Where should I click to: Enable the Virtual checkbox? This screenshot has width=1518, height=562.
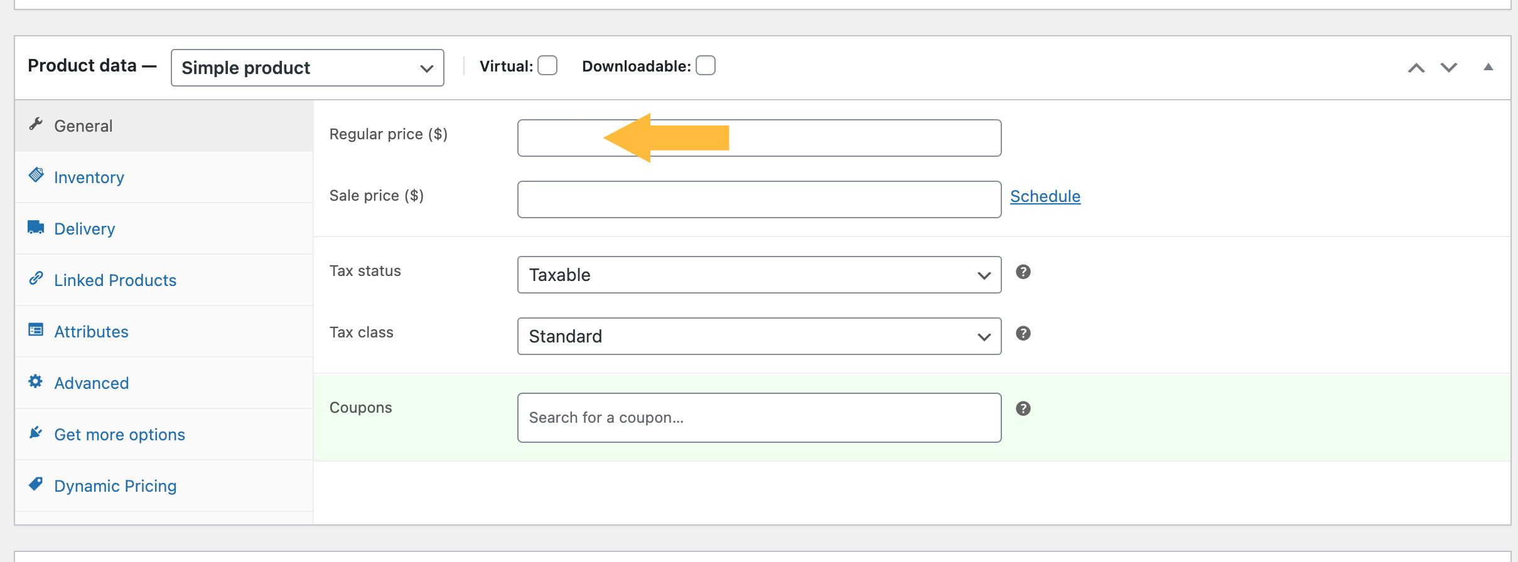[x=547, y=65]
